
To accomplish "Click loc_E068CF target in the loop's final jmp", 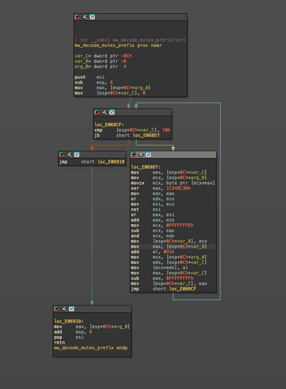I will click(182, 289).
